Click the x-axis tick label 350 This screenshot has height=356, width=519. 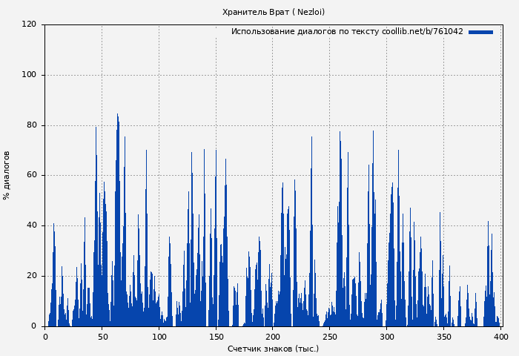pyautogui.click(x=443, y=337)
